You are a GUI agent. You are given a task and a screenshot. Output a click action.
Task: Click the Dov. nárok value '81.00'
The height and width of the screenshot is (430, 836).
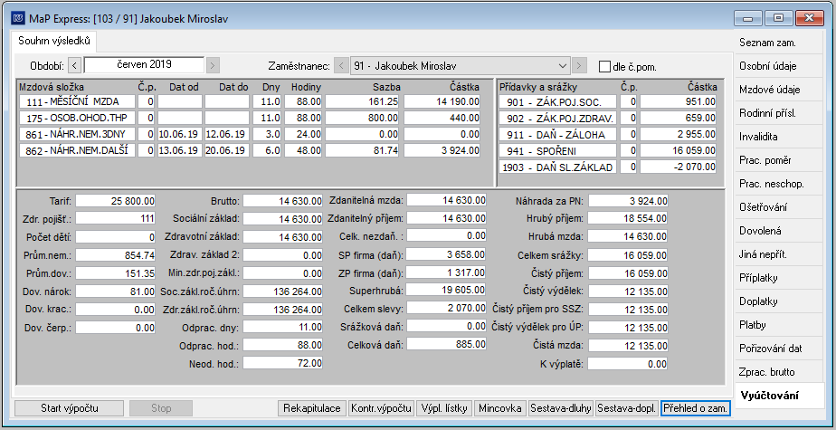click(x=116, y=291)
